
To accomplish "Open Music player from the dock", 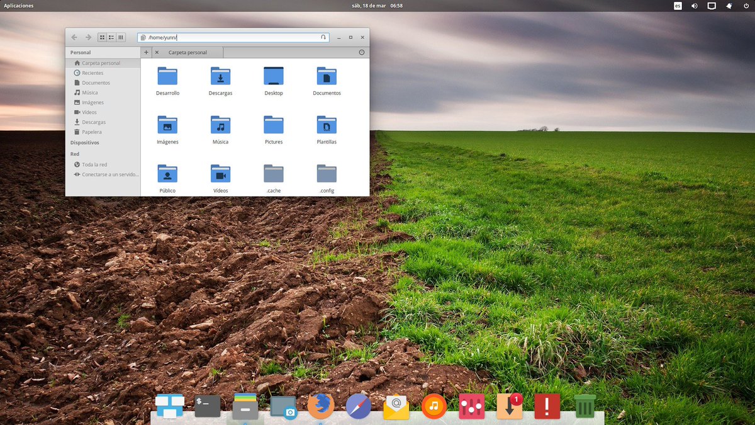I will click(x=434, y=407).
